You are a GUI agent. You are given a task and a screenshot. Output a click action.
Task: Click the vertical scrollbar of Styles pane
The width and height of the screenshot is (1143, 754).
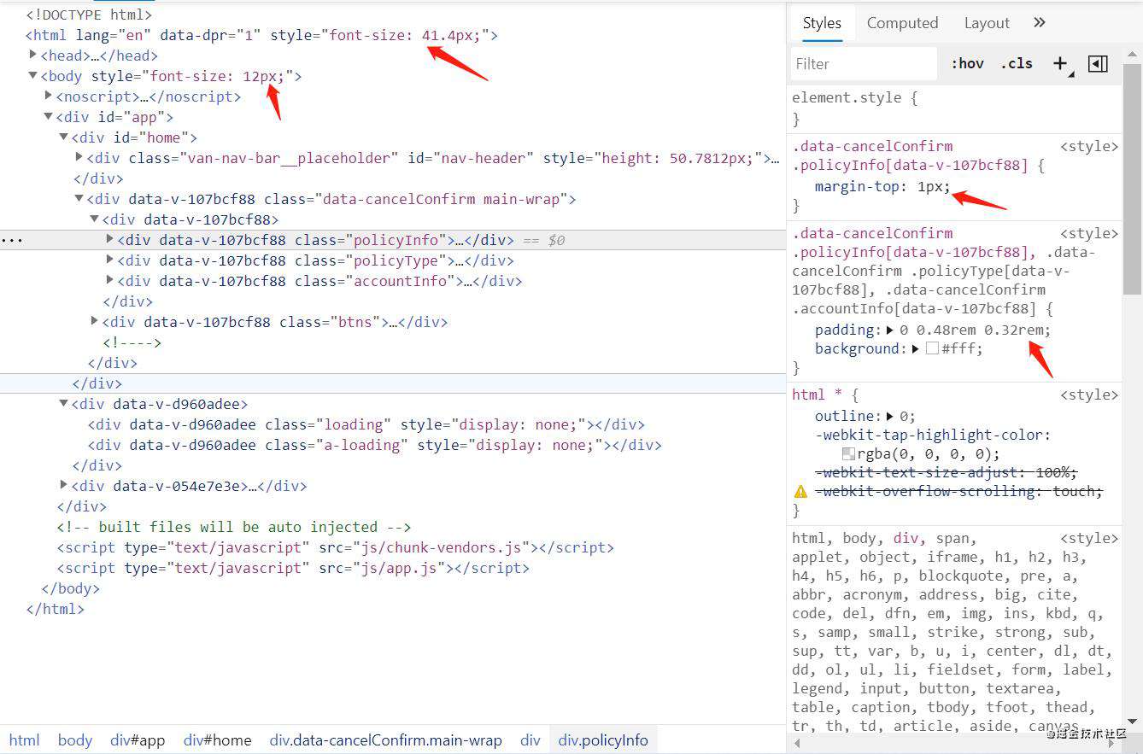(x=1134, y=181)
